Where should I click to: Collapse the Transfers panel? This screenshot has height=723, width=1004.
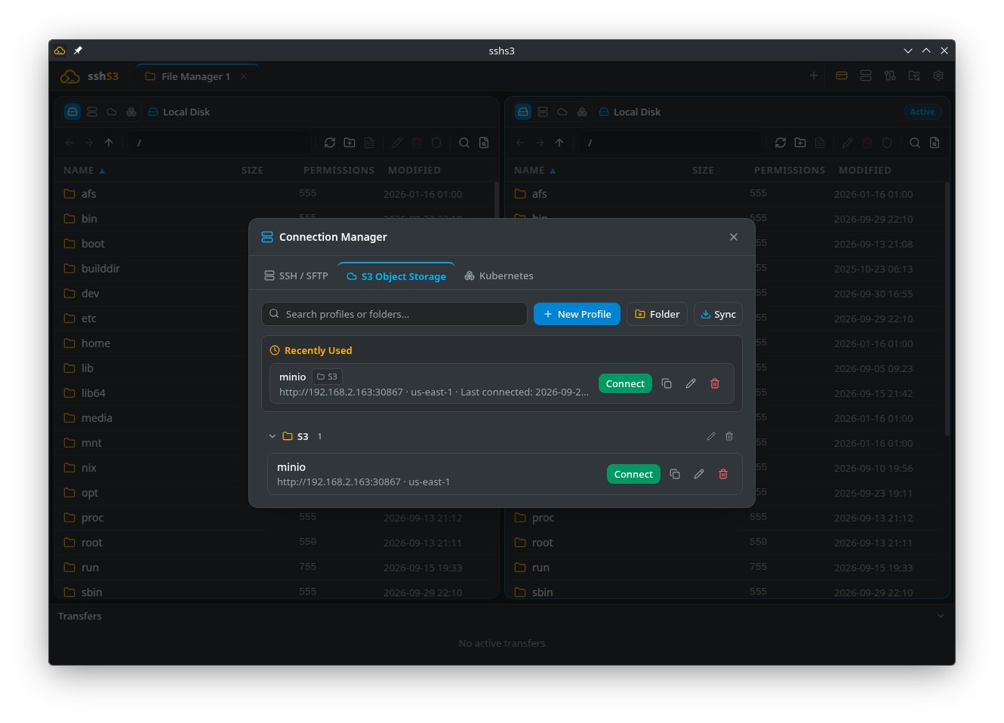941,616
